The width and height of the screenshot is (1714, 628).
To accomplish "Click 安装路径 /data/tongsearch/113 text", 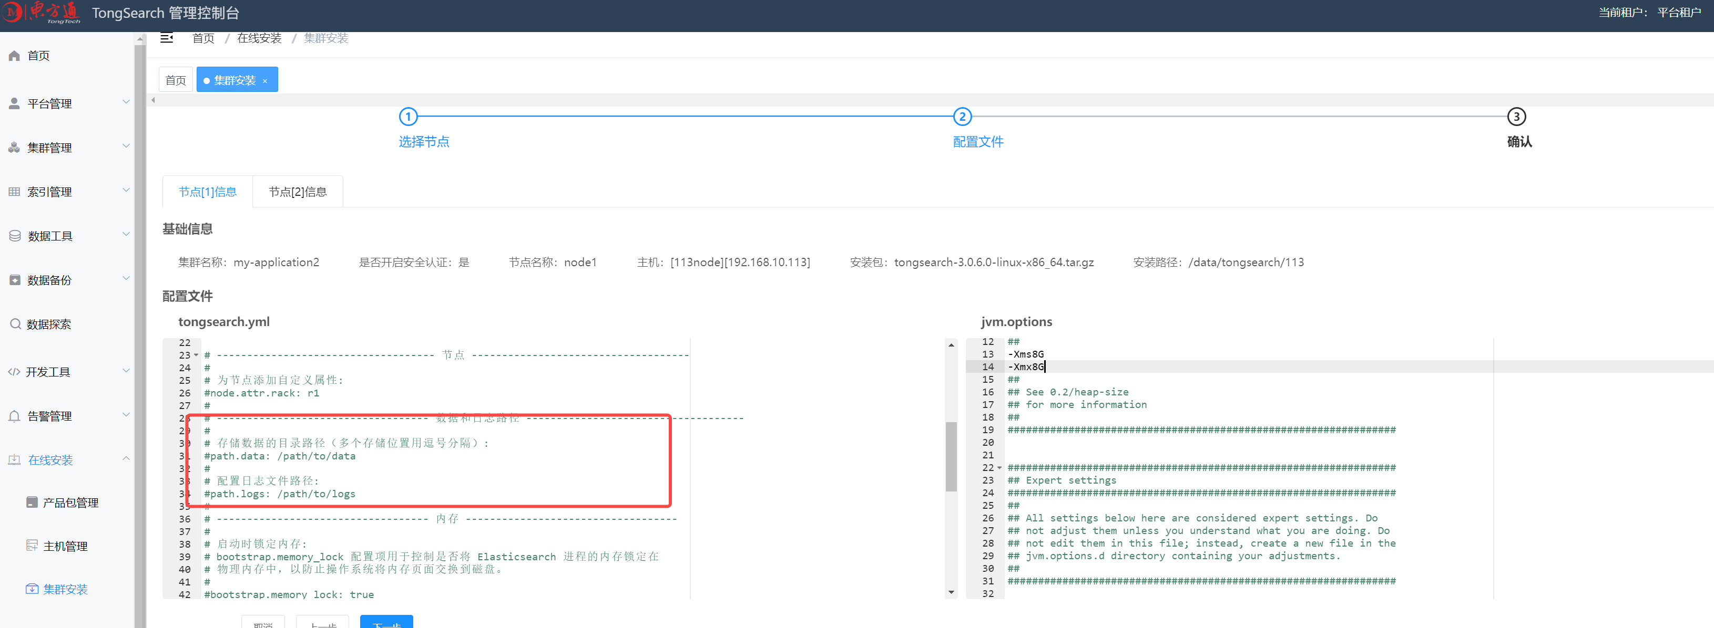I will pos(1246,263).
